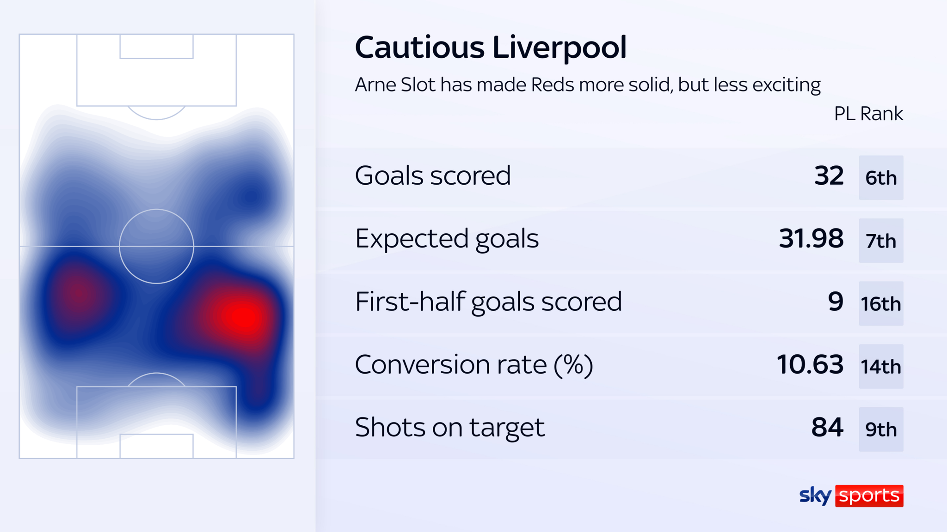Screen dimensions: 947x532
Task: Click the top six-yard box
Action: point(156,47)
